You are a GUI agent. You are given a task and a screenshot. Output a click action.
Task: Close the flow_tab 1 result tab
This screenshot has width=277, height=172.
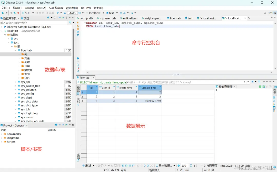click(94, 78)
